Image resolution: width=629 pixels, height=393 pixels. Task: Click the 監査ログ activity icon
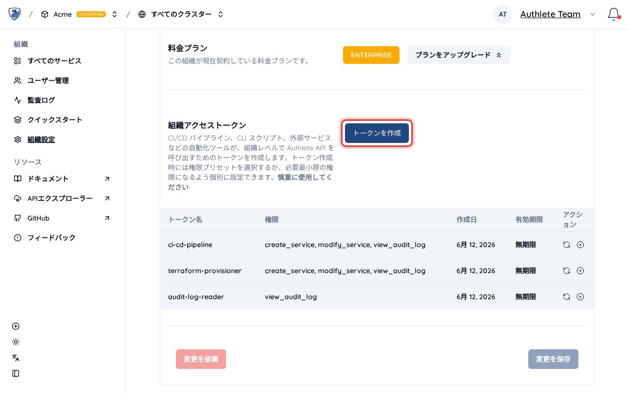click(18, 100)
